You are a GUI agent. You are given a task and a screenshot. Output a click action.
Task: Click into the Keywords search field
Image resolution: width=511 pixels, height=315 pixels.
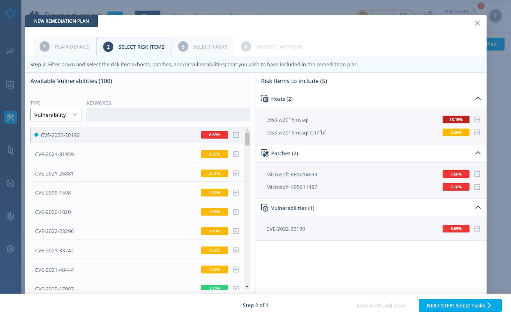coord(168,115)
